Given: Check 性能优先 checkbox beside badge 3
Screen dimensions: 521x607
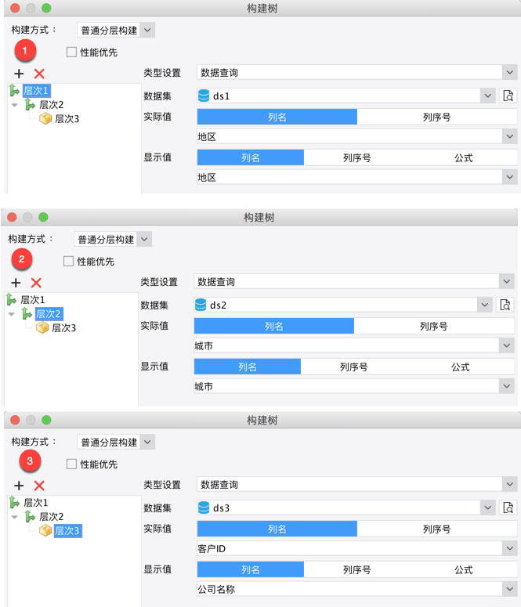Looking at the screenshot, I should coord(72,464).
